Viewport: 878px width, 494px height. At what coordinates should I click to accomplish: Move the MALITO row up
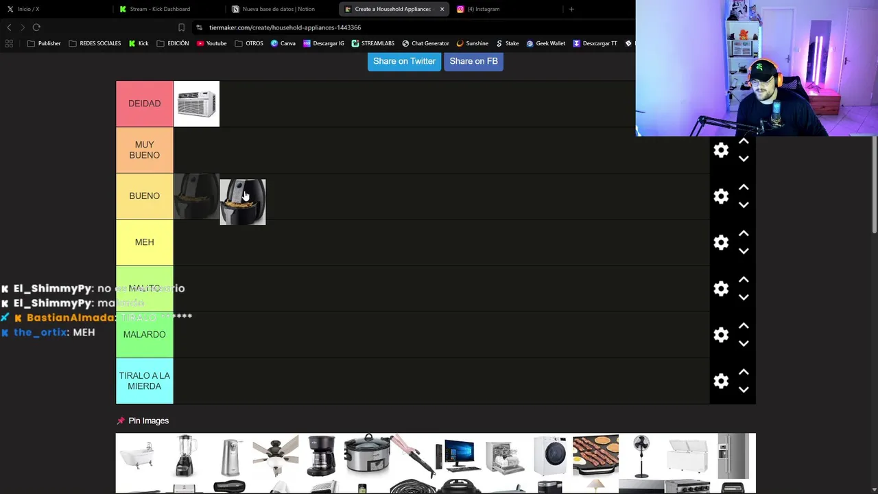(x=744, y=280)
